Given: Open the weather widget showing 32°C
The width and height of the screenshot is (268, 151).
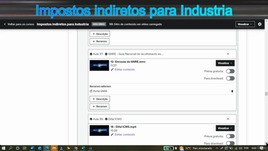Looking at the screenshot, I should click(x=196, y=148).
